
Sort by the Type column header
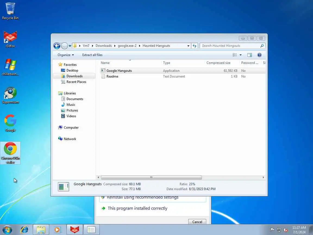(183, 63)
